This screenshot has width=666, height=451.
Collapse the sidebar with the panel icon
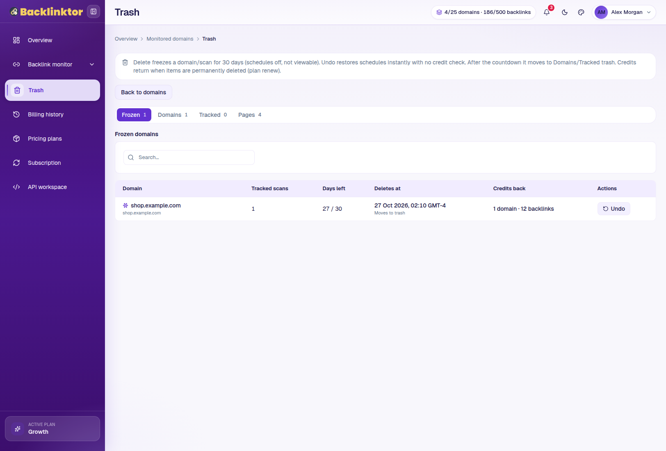[x=94, y=11]
